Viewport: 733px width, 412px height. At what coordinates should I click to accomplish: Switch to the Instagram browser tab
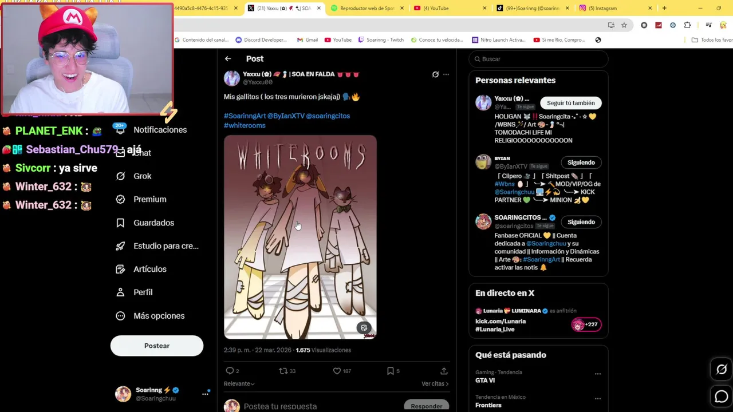(616, 8)
